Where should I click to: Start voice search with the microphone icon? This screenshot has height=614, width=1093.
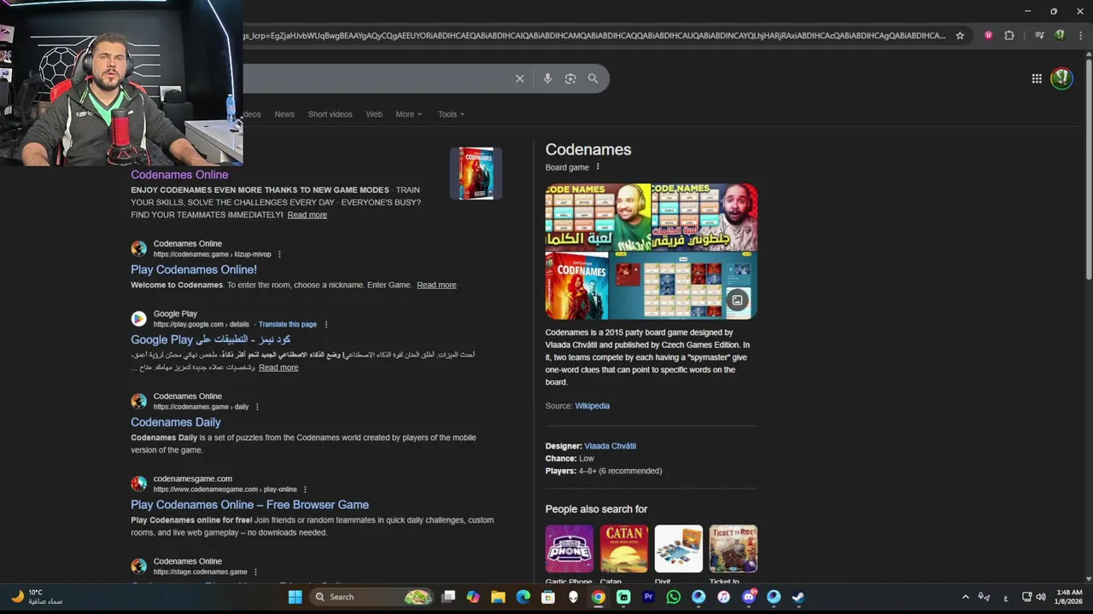(547, 78)
